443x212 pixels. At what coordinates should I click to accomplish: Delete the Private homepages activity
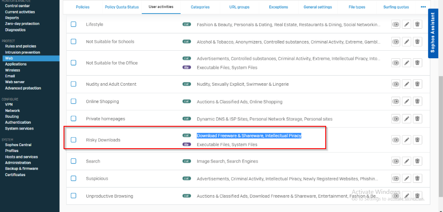tap(417, 119)
